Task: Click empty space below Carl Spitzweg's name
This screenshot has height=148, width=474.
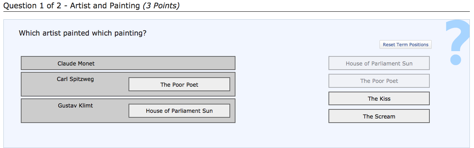Action: coord(75,89)
